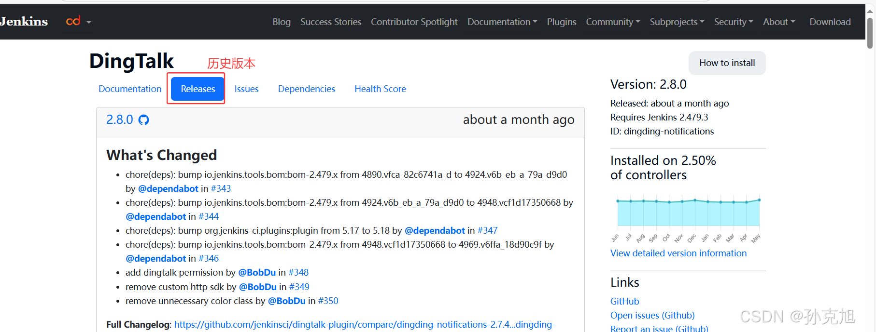Open the Health Score tab
Screen dimensions: 876x332
pyautogui.click(x=380, y=89)
